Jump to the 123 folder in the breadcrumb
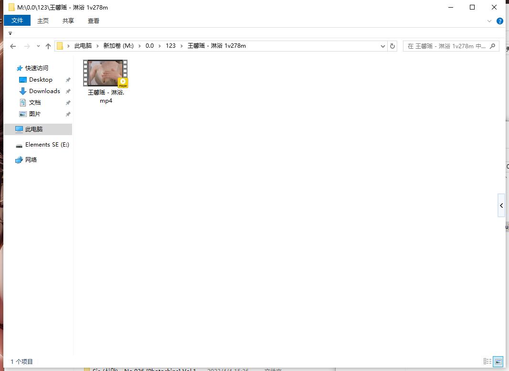The height and width of the screenshot is (371, 509). (170, 46)
